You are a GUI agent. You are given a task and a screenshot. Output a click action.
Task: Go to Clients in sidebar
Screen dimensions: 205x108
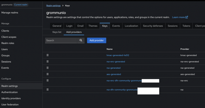tap(5, 31)
